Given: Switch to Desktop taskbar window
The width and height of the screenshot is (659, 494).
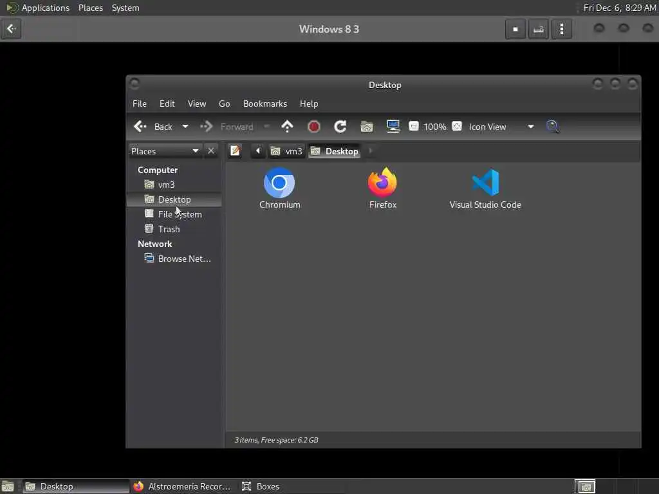Looking at the screenshot, I should 76,486.
